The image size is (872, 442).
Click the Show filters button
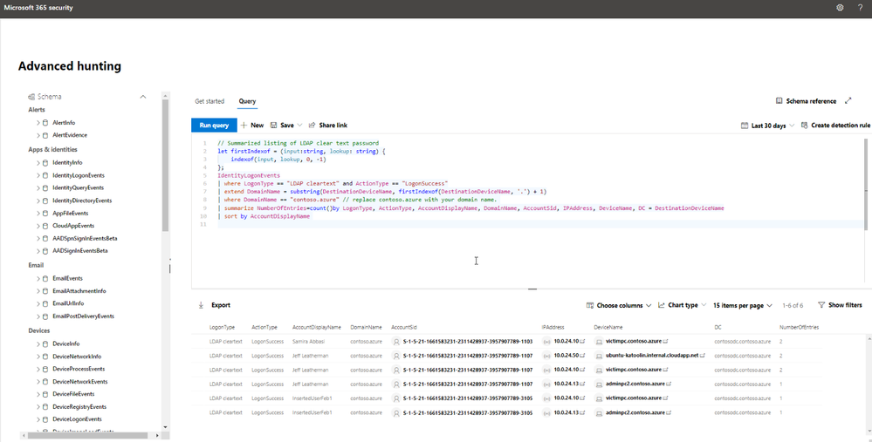click(x=841, y=305)
